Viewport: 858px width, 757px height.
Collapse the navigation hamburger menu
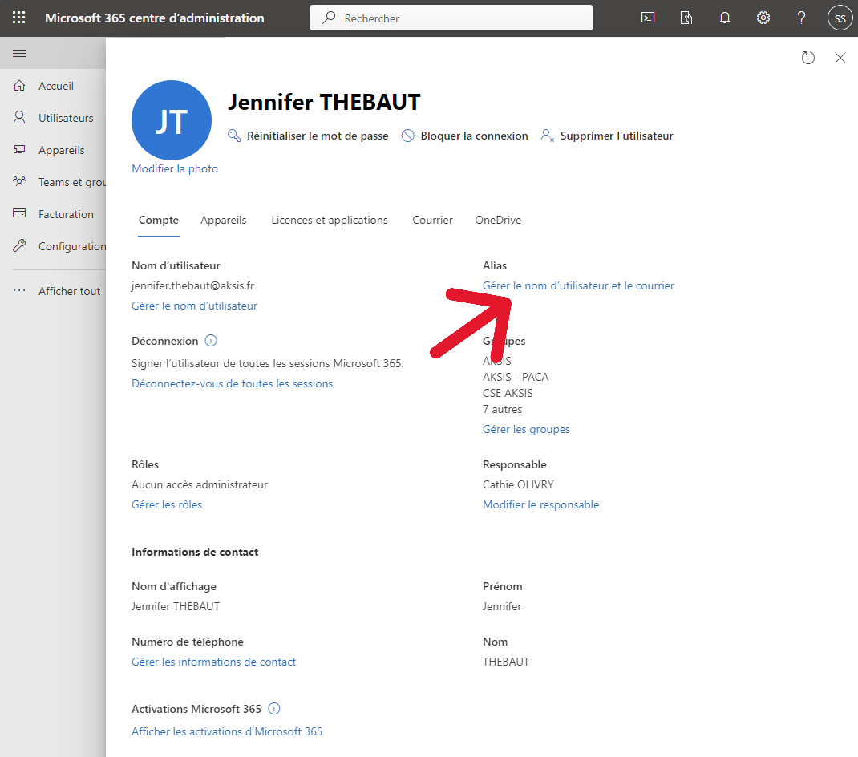19,53
